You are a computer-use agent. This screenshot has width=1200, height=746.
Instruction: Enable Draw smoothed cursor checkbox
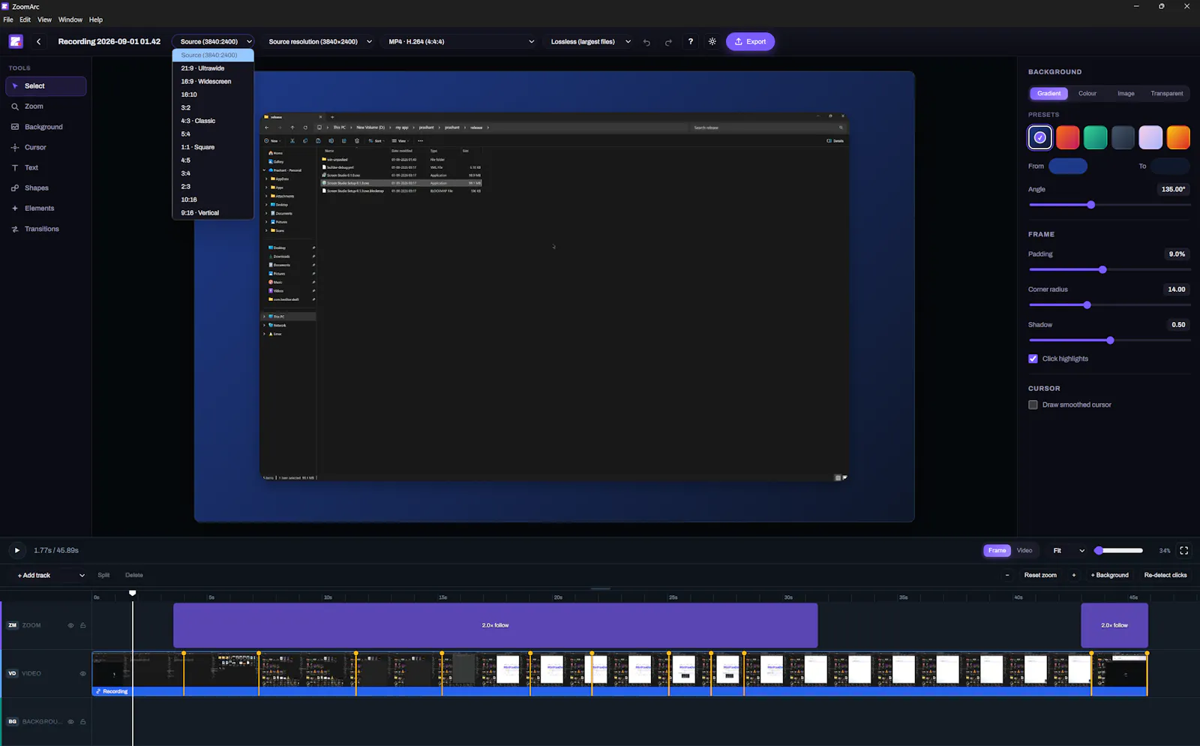(1033, 405)
